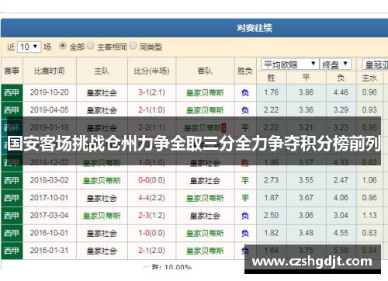The height and width of the screenshot is (281, 388).
Task: Click the 比赛时间 column header
Action: pyautogui.click(x=50, y=71)
